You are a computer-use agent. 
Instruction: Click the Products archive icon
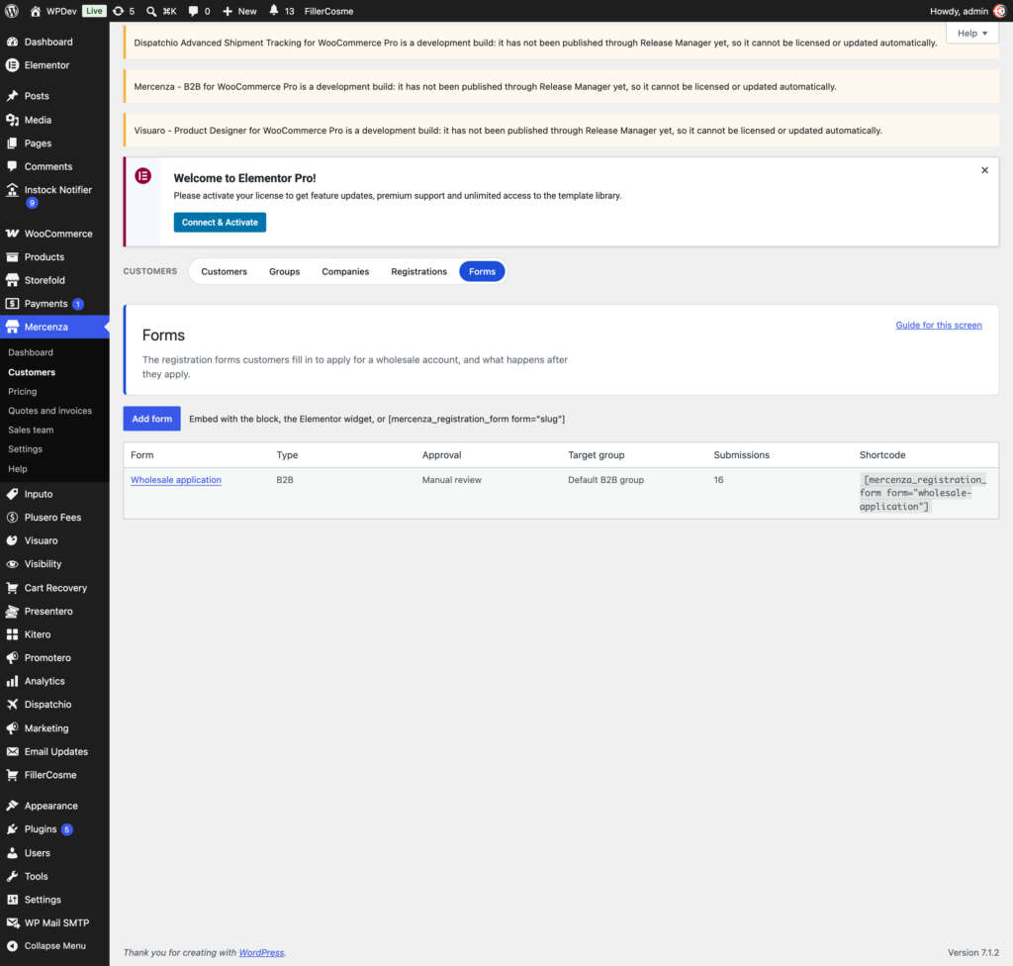12,256
